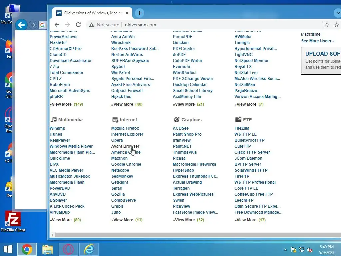Bookmark this page with the star icon

[x=336, y=25]
